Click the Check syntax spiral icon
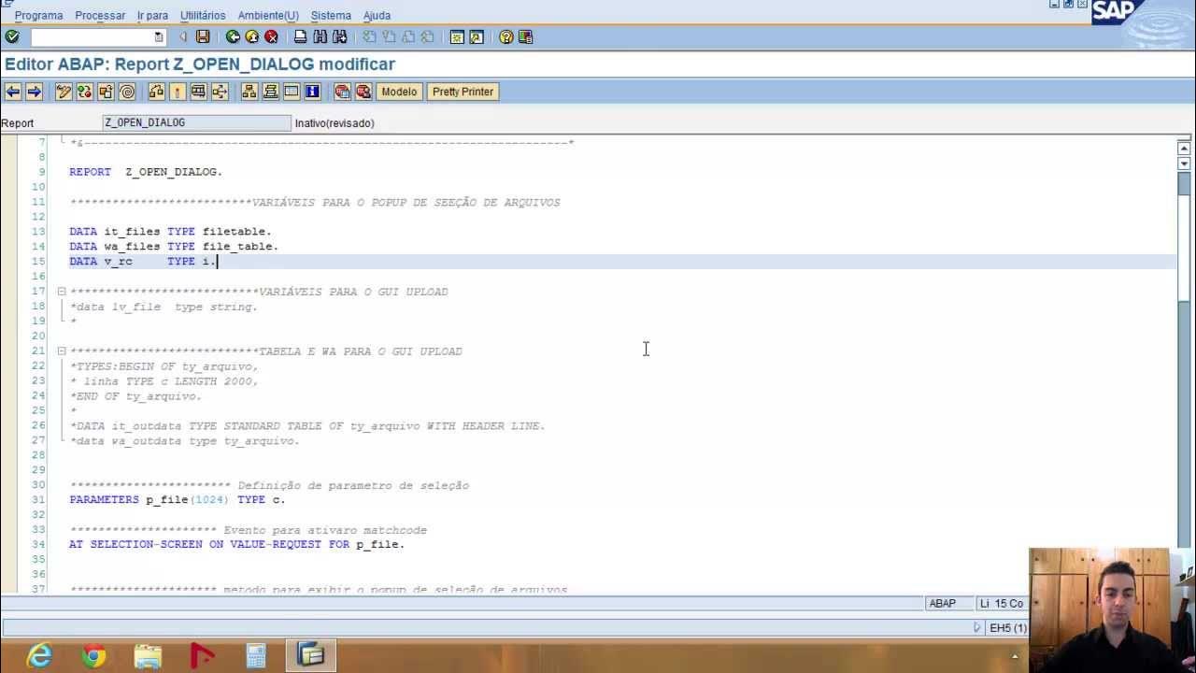Image resolution: width=1196 pixels, height=673 pixels. [x=127, y=92]
